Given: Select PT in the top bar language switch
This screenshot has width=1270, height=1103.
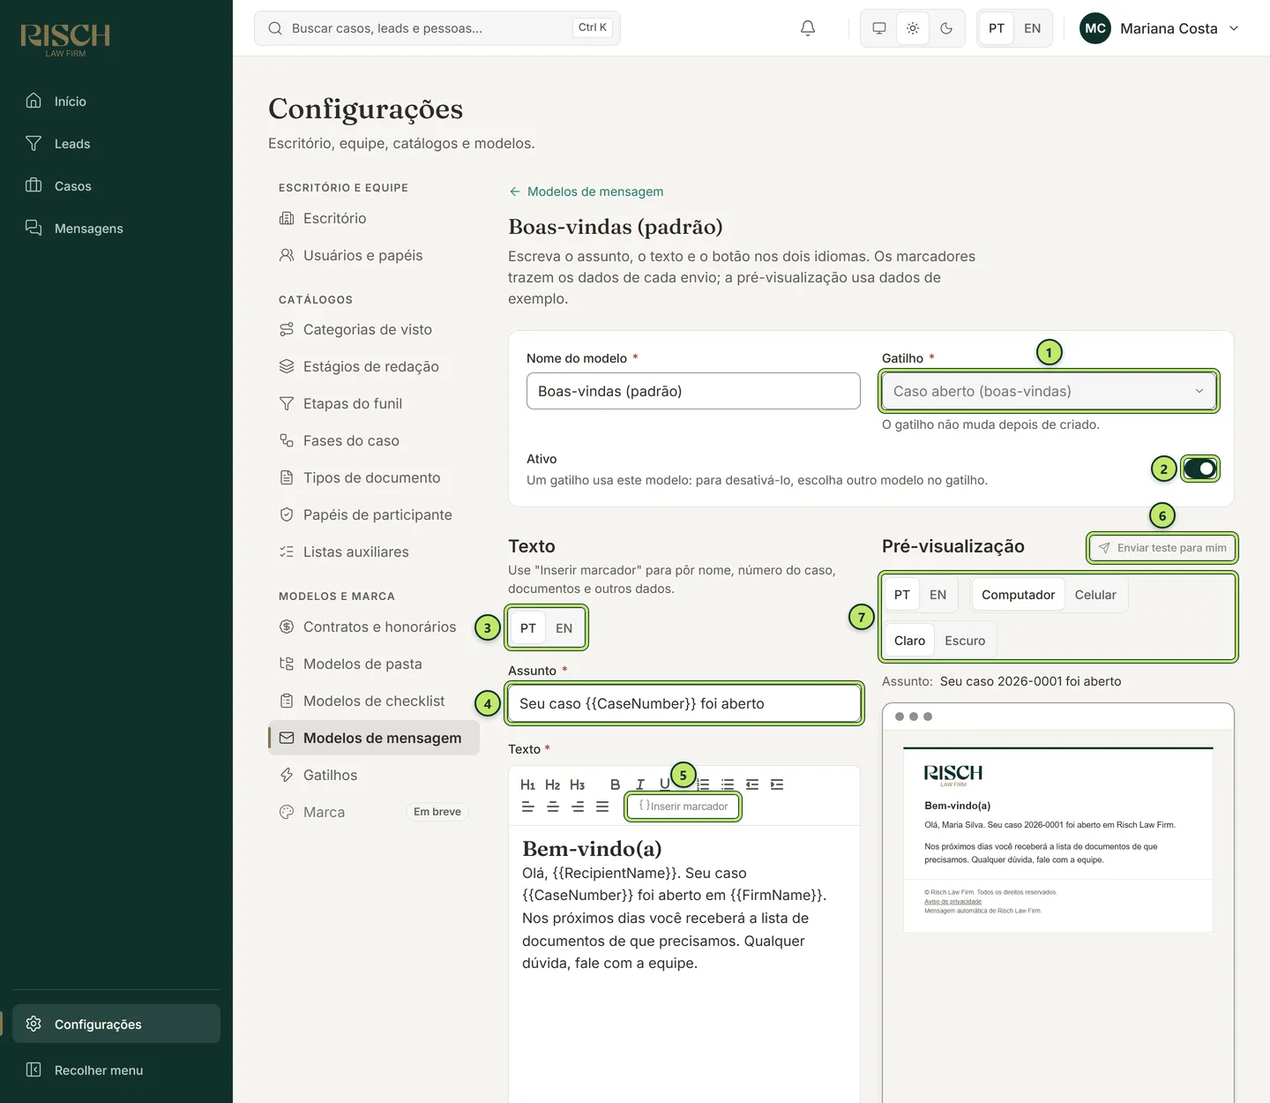Looking at the screenshot, I should click(997, 28).
